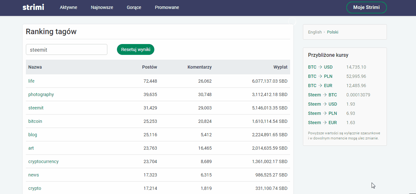
Task: Open the blog tag
Action: [33, 135]
